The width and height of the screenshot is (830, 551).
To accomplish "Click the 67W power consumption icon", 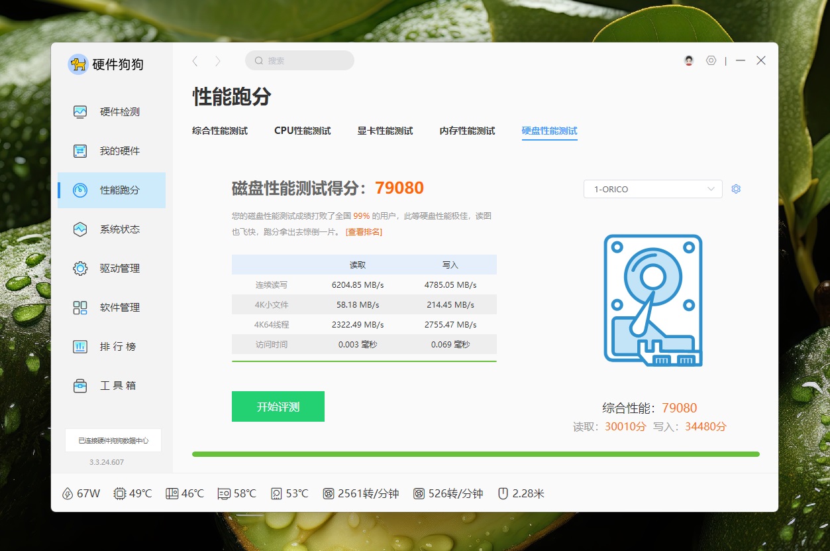I will tap(67, 494).
